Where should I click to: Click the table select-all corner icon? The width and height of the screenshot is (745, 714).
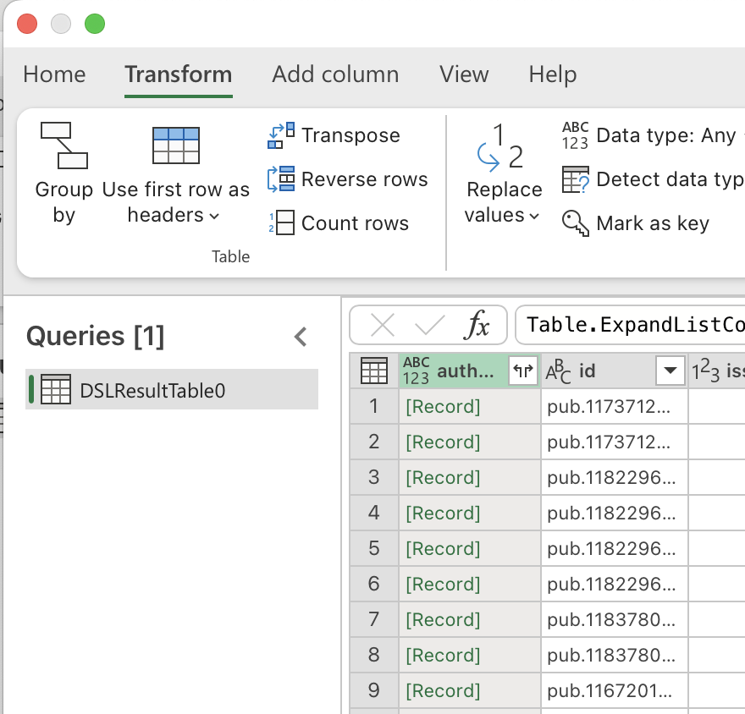(373, 371)
